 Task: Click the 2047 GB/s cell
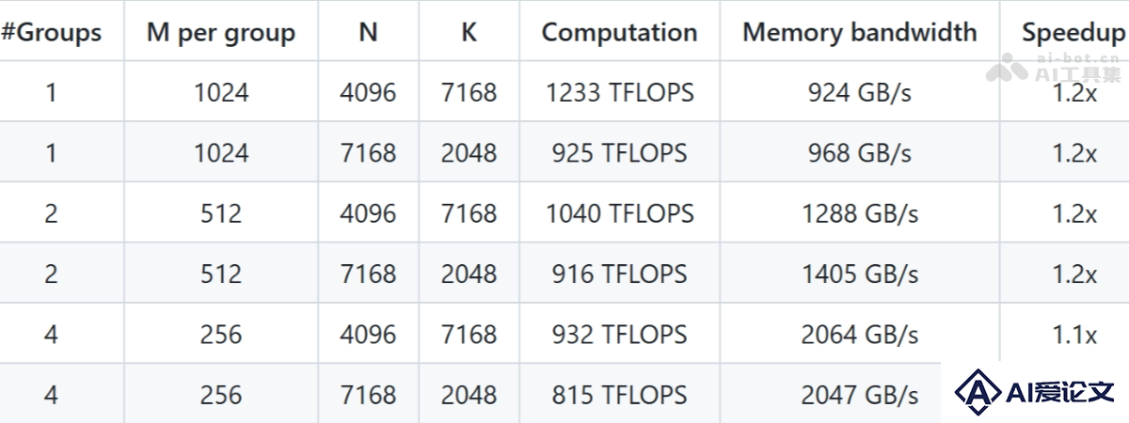coord(860,395)
